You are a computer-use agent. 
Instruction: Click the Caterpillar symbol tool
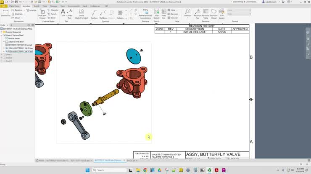click(120, 14)
